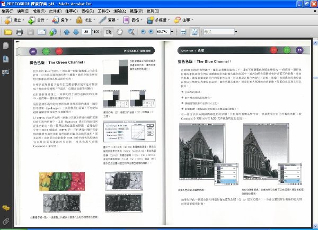Click the fit one full page icon
The height and width of the screenshot is (230, 318).
pyautogui.click(x=195, y=32)
